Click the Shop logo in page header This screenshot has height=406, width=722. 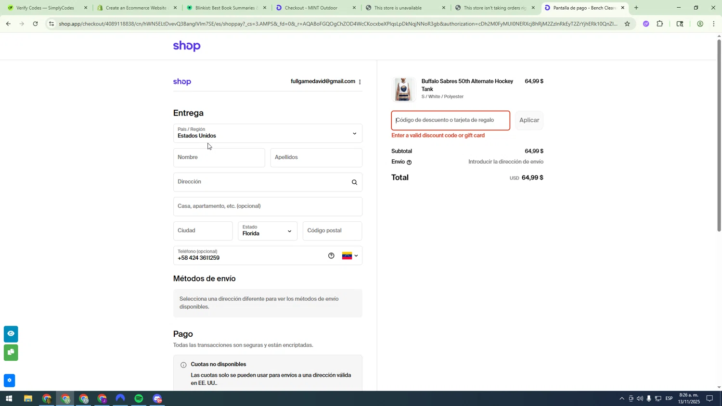click(x=187, y=46)
